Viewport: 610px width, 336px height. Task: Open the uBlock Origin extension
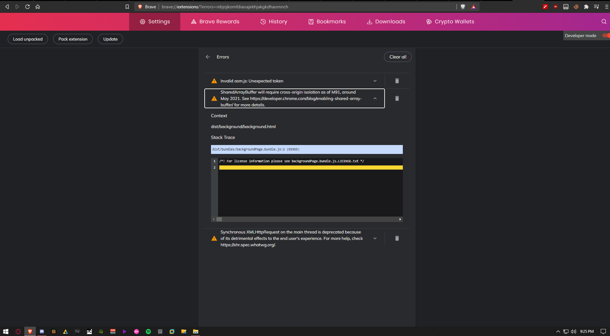556,6
